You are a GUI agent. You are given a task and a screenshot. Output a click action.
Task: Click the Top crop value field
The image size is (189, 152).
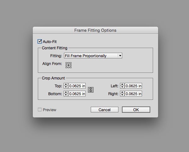tap(77, 86)
